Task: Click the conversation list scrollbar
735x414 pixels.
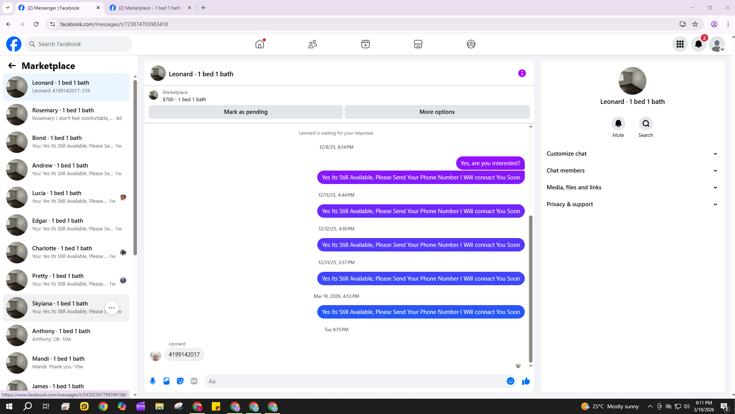Action: (135, 167)
